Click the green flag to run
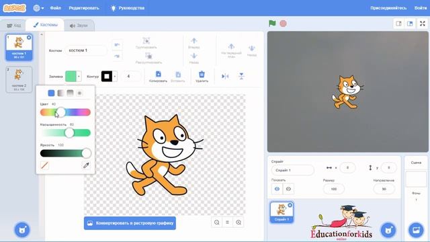The image size is (430, 242). coord(272,24)
